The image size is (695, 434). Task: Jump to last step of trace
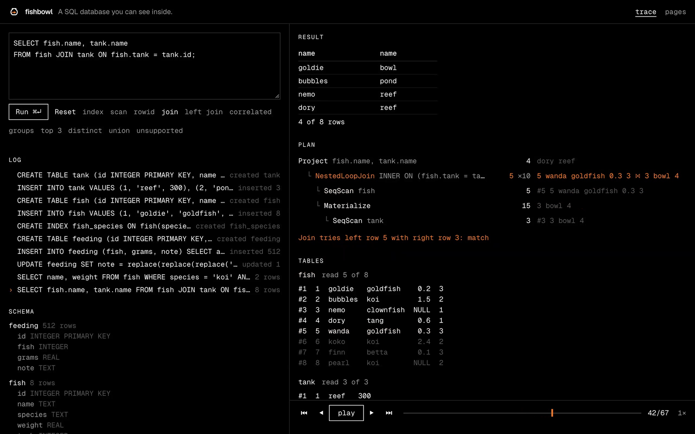point(389,413)
